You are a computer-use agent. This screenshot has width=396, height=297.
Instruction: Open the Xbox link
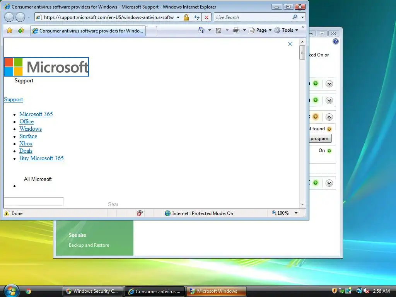pos(26,143)
